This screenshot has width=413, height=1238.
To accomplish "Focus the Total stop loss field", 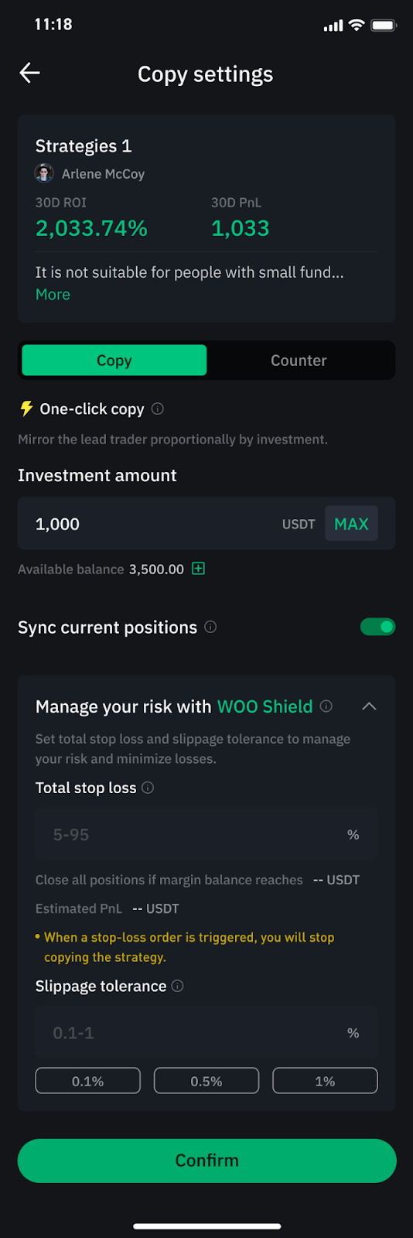I will (206, 835).
